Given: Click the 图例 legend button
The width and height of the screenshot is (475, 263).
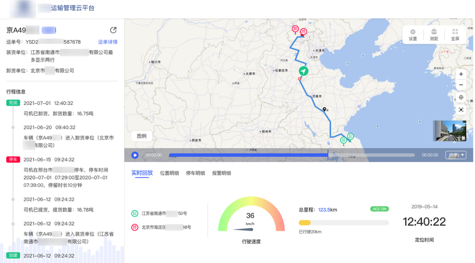Looking at the screenshot, I should 142,136.
